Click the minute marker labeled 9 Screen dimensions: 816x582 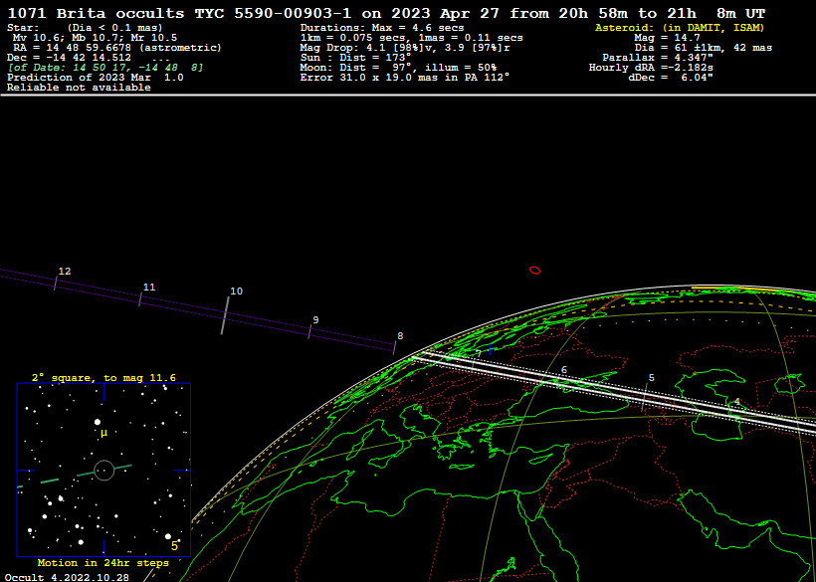[x=309, y=332]
